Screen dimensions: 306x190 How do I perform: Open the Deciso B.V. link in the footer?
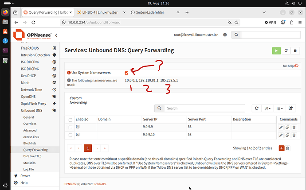(100, 184)
